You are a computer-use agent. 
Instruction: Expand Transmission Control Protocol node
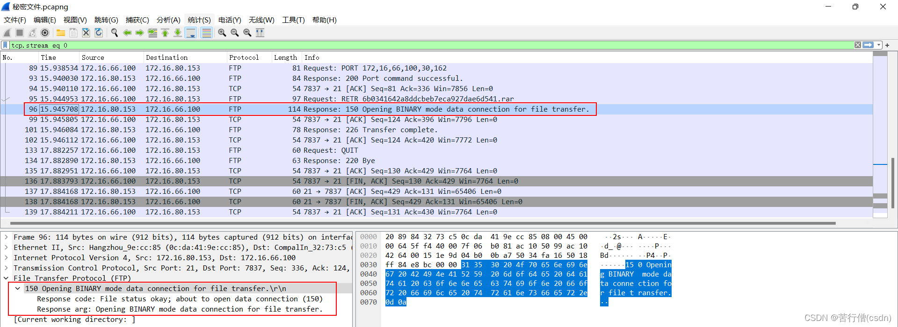pyautogui.click(x=6, y=268)
